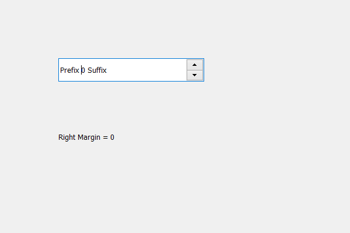Image resolution: width=350 pixels, height=233 pixels.
Task: Click the empty white area of the spin box
Action: click(146, 70)
